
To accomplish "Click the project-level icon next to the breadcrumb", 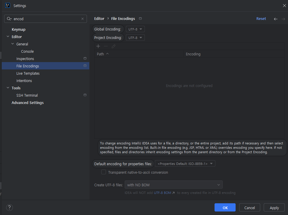I will point(140,18).
